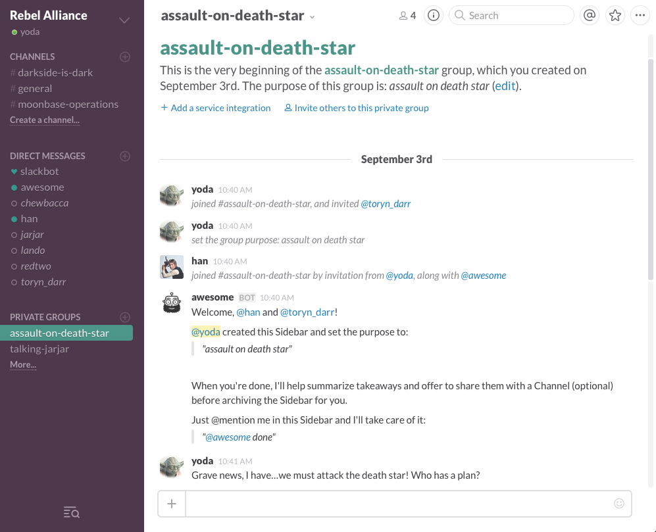Click the September 3rd date divider label
Screen dimensions: 656x532
(x=397, y=159)
